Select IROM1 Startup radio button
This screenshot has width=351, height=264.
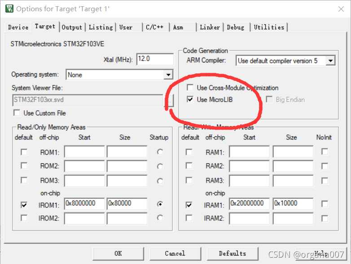(160, 204)
